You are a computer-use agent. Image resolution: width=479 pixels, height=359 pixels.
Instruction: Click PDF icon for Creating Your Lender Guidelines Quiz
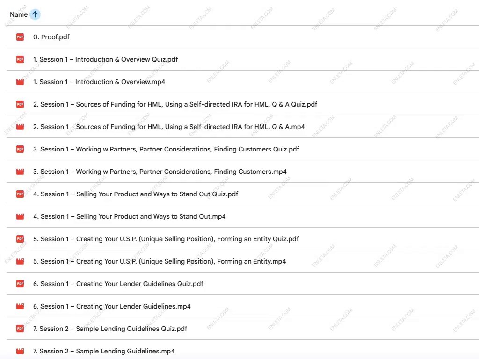coord(20,284)
